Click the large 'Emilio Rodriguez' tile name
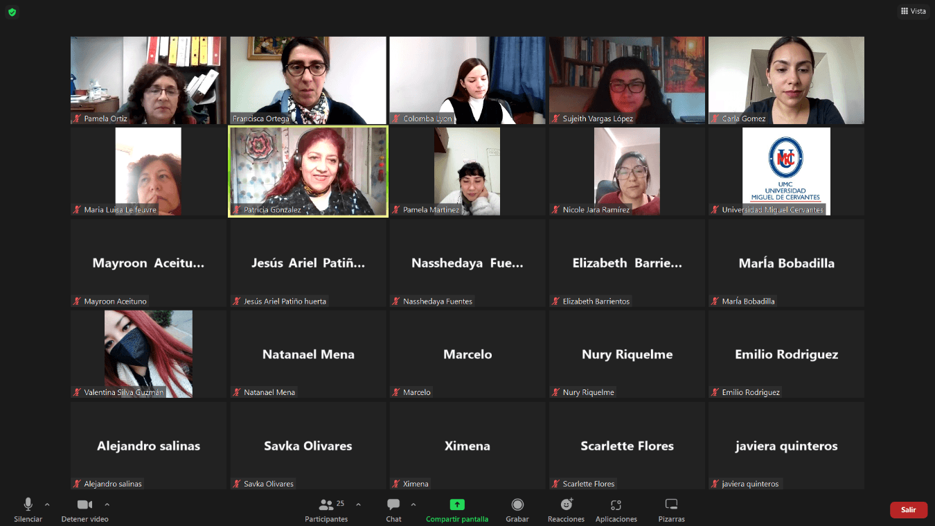935x526 pixels. click(786, 354)
